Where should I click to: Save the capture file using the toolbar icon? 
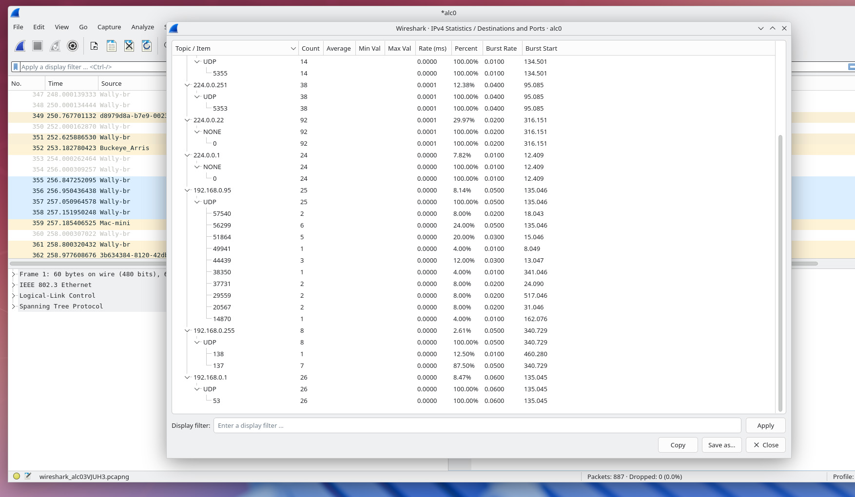[x=112, y=46]
